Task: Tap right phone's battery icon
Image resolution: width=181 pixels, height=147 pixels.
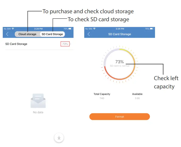Action: click(x=152, y=29)
